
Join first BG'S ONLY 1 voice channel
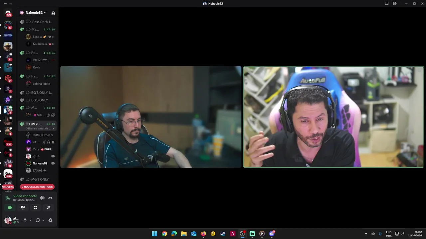[x=37, y=93]
